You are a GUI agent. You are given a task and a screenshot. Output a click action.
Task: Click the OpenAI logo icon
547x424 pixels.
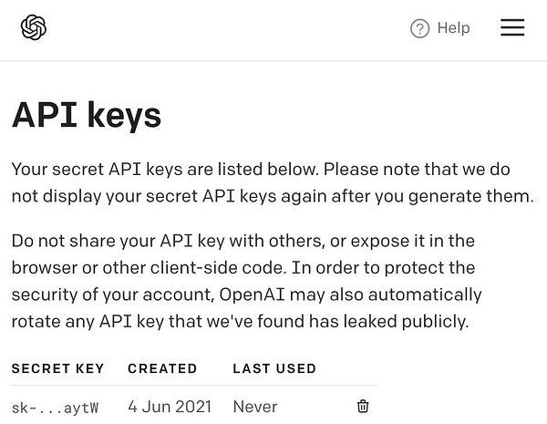[x=34, y=28]
